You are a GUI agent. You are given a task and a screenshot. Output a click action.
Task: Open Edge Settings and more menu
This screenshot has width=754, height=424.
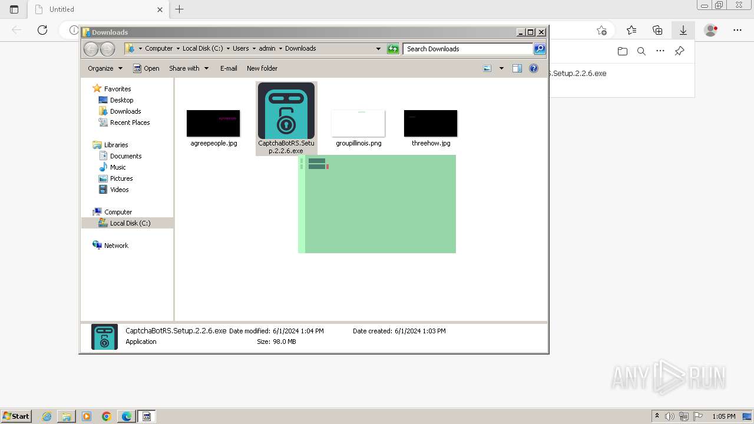(x=738, y=30)
